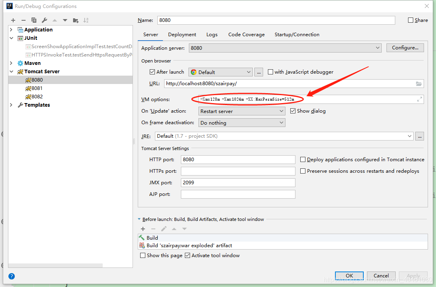
Task: Open the Application server dropdown
Action: 285,48
